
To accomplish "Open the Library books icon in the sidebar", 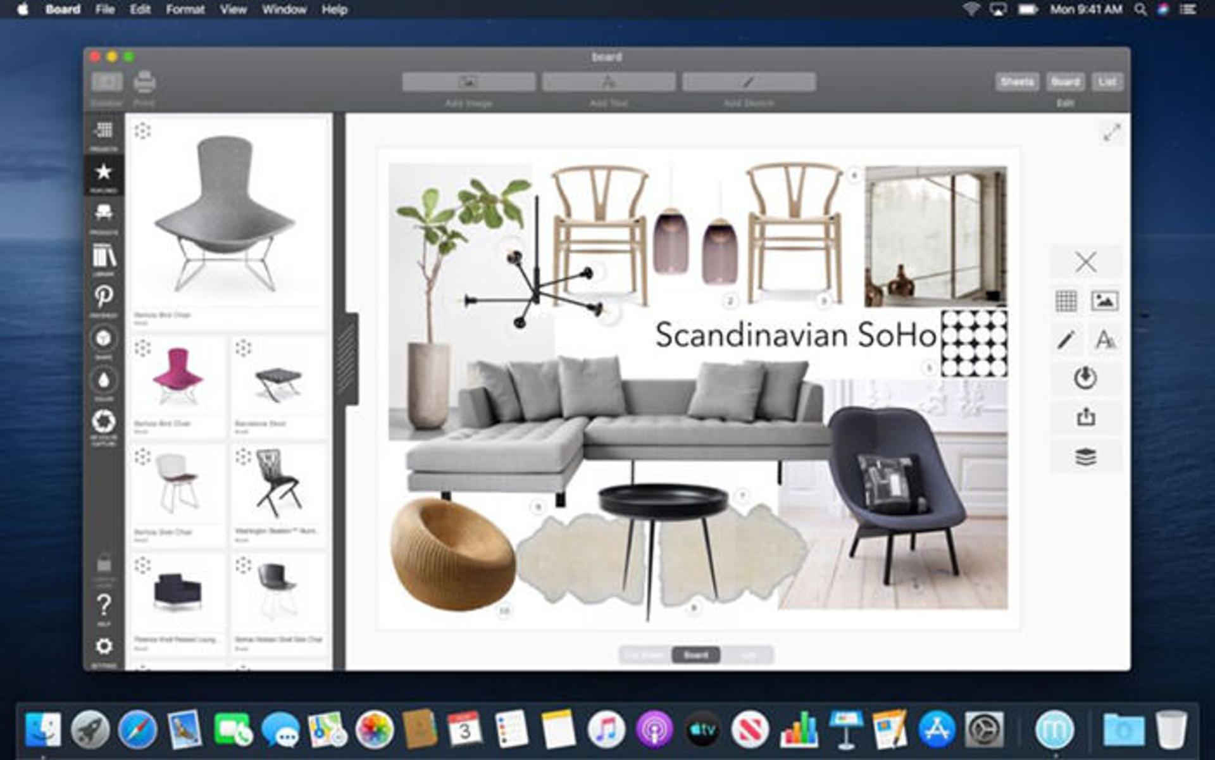I will coord(104,258).
